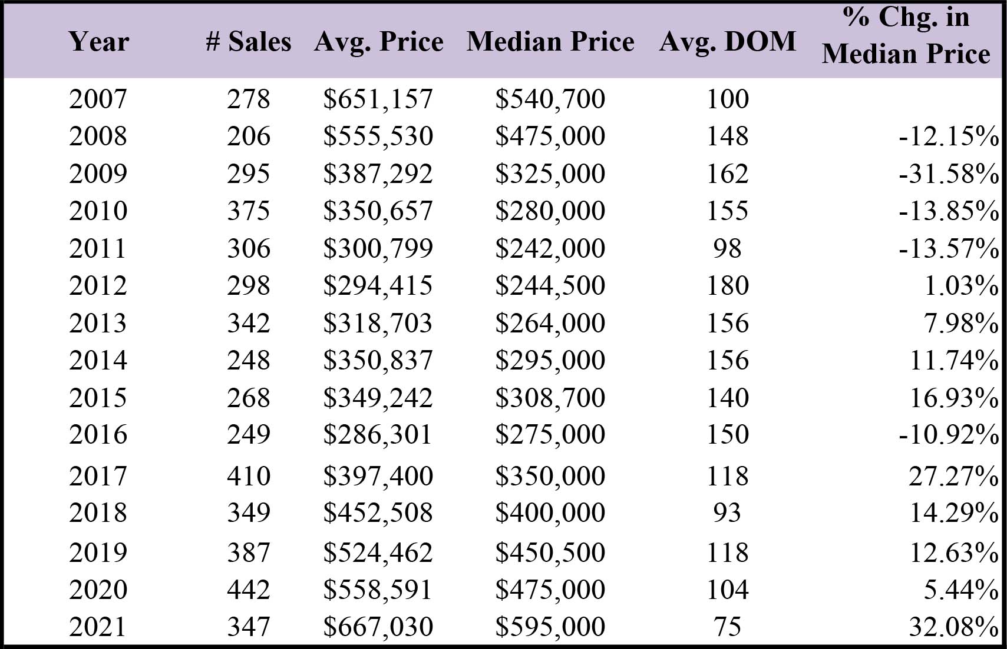Select the Median Price column header
Screen dimensions: 1007x649
pos(550,42)
